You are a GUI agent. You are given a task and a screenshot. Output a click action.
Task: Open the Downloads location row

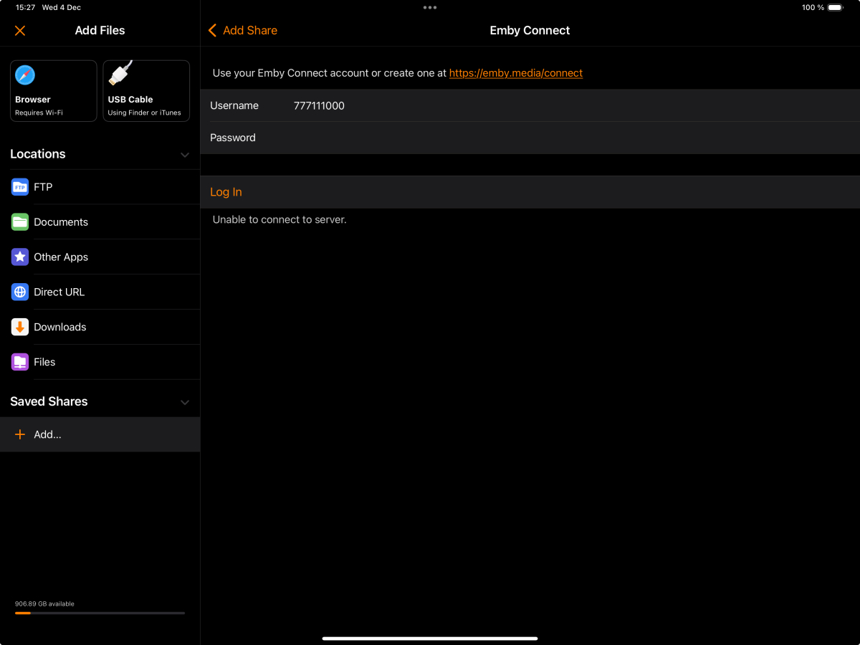(100, 327)
